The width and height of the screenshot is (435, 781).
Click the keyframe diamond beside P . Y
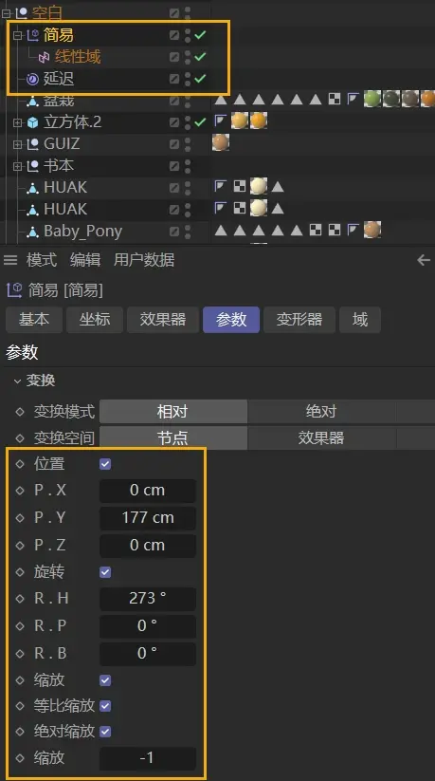click(x=20, y=518)
